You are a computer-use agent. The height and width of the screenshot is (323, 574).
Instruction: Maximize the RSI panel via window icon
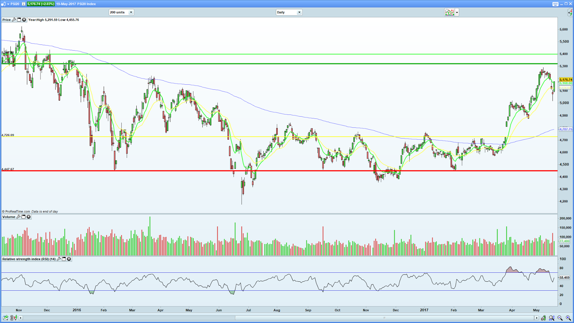coord(64,259)
